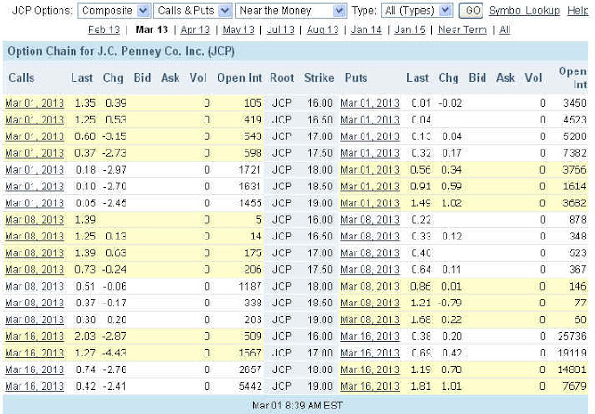Screen dimensions: 595x414
Task: Open Mar 08 call with open interest 338
Action: coord(34,303)
